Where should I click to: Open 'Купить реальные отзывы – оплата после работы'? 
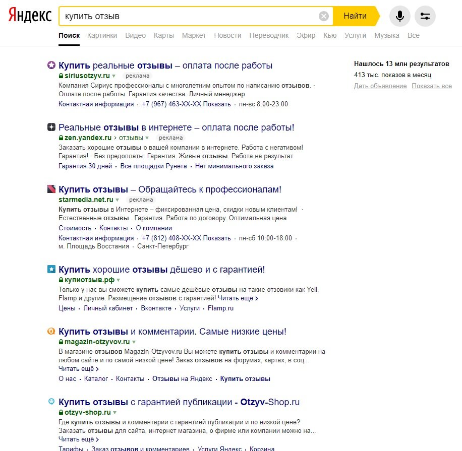[165, 66]
